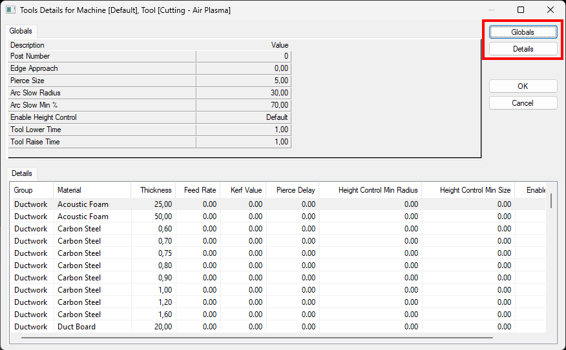This screenshot has width=566, height=350.
Task: Open the Enable Height Control Default value
Action: pyautogui.click(x=244, y=117)
